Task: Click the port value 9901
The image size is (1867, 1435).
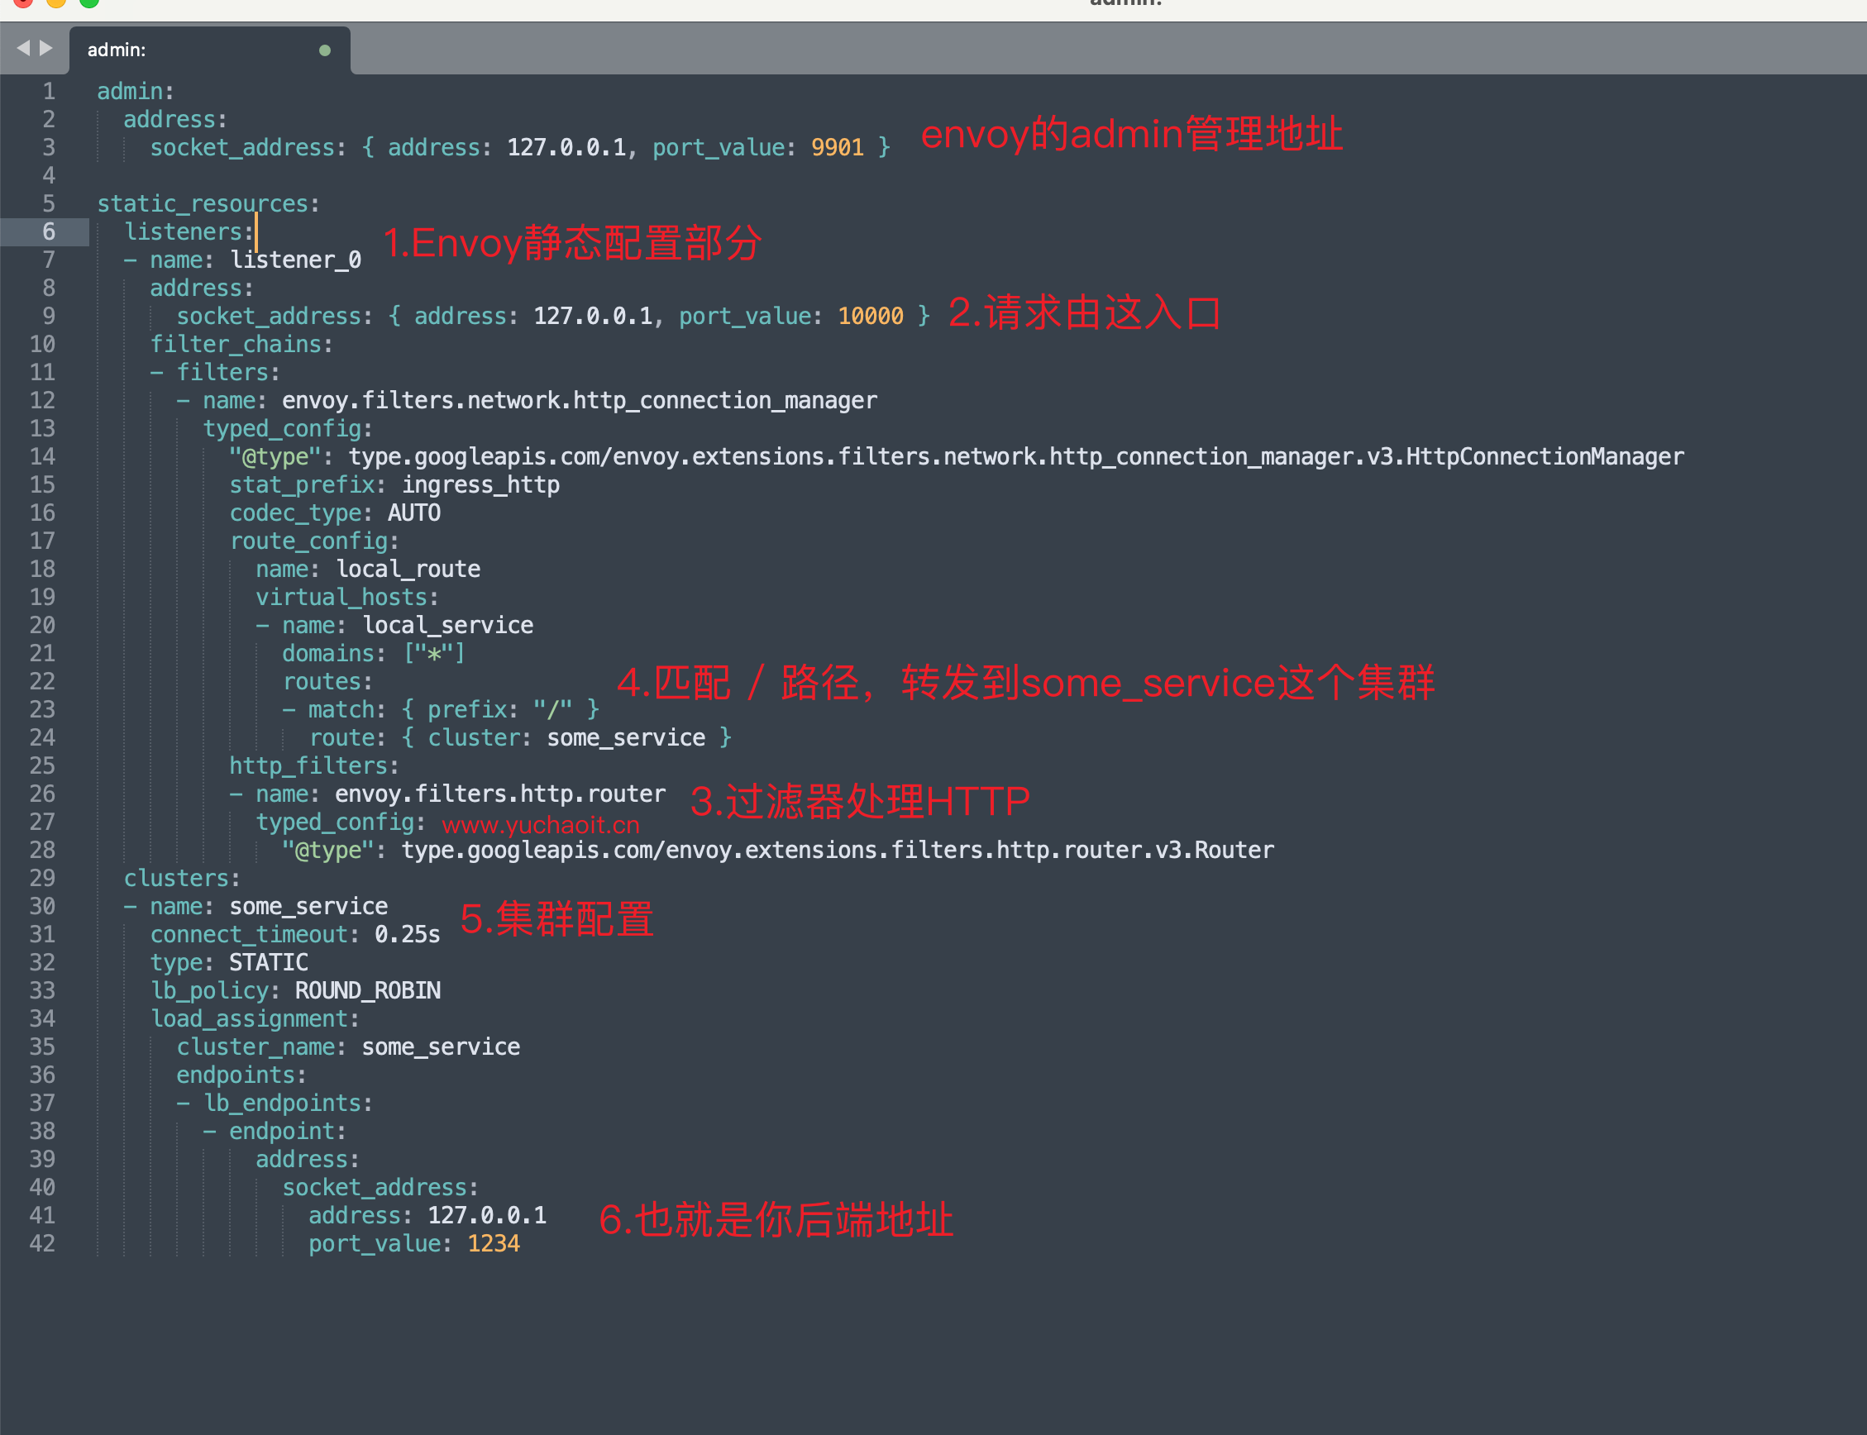Action: click(837, 147)
